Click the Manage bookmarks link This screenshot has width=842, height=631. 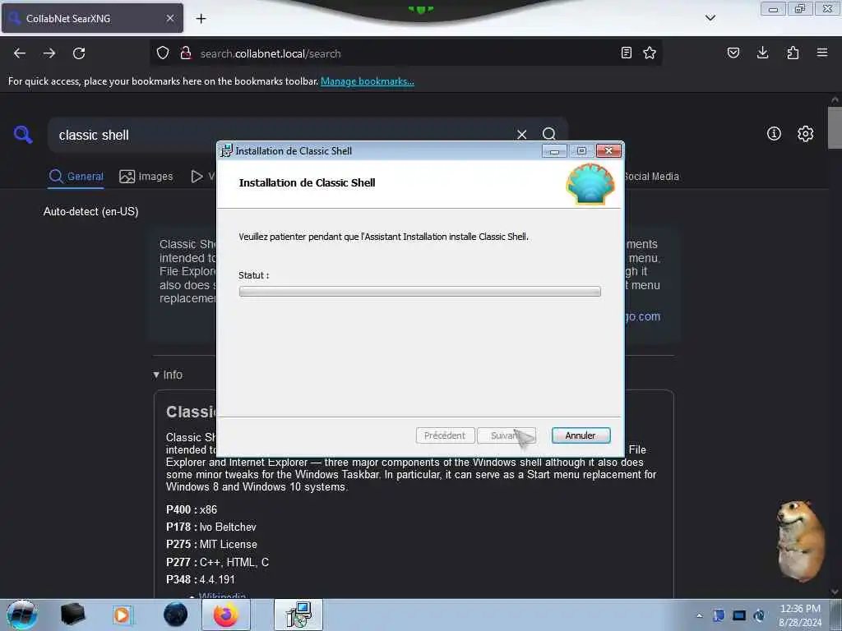point(368,81)
